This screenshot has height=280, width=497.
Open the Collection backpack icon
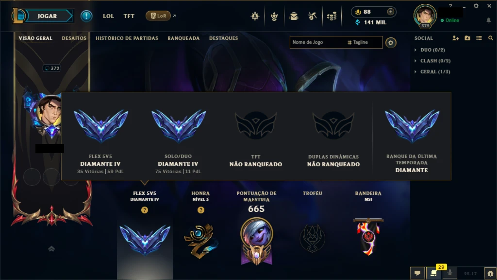294,16
